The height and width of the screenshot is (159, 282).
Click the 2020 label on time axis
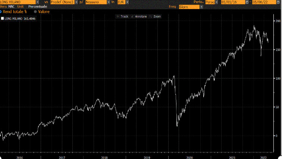pos(189,157)
